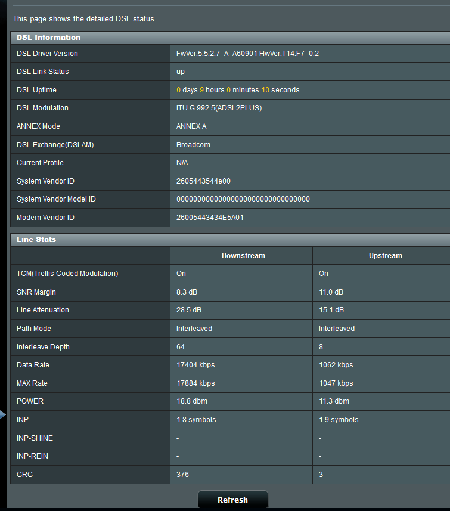This screenshot has height=511, width=450.
Task: Click the DSL Information section header
Action: point(49,38)
